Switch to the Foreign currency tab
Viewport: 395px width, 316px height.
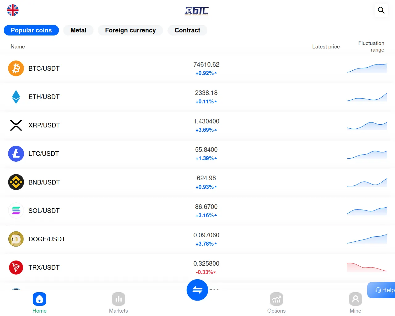pos(130,30)
